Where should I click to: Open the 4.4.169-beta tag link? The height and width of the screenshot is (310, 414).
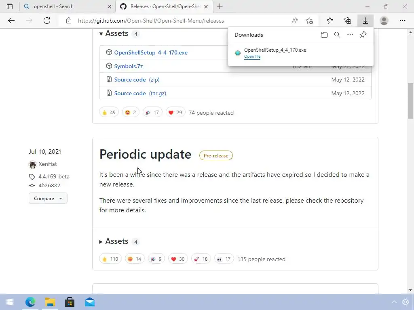[54, 176]
